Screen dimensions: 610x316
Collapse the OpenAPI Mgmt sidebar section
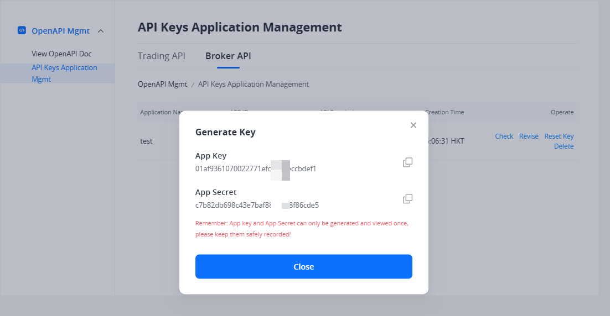click(101, 31)
